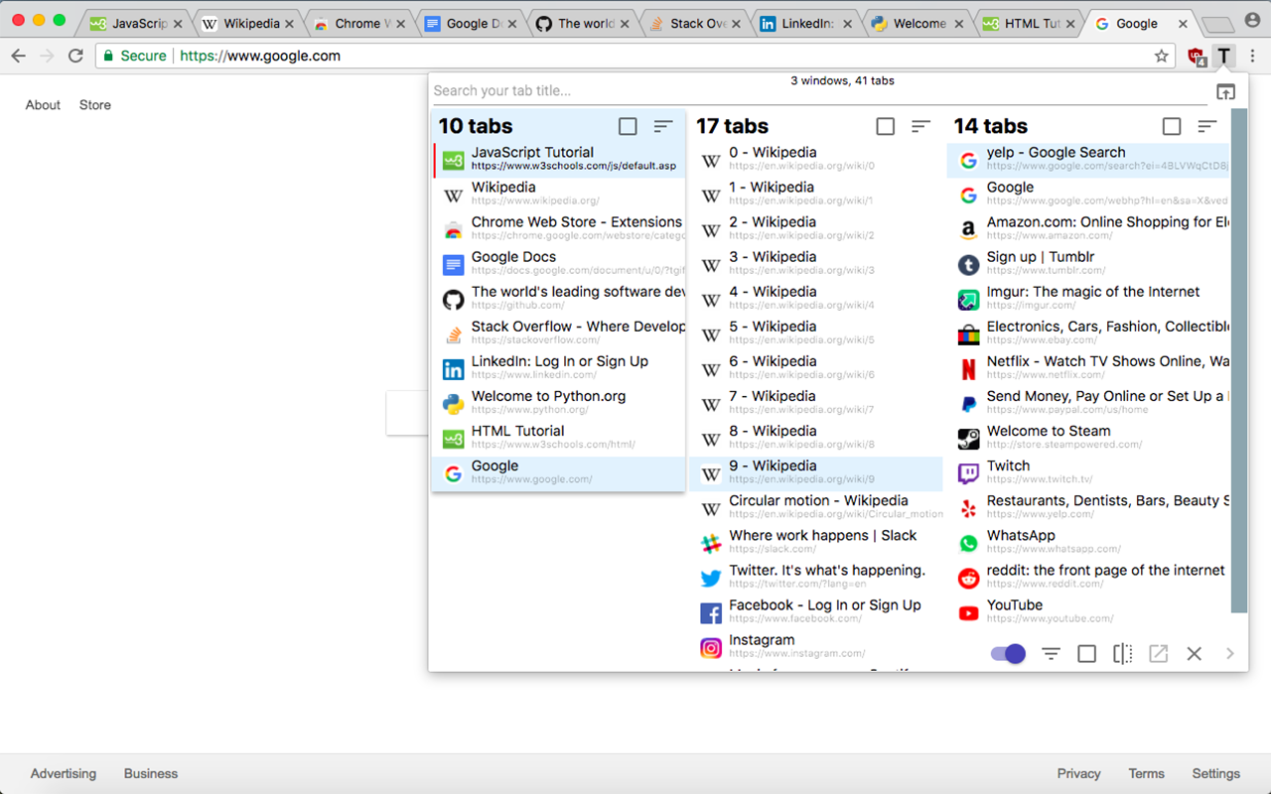The height and width of the screenshot is (794, 1271).
Task: Click the split-window icon in the bottom toolbar
Action: [x=1122, y=653]
